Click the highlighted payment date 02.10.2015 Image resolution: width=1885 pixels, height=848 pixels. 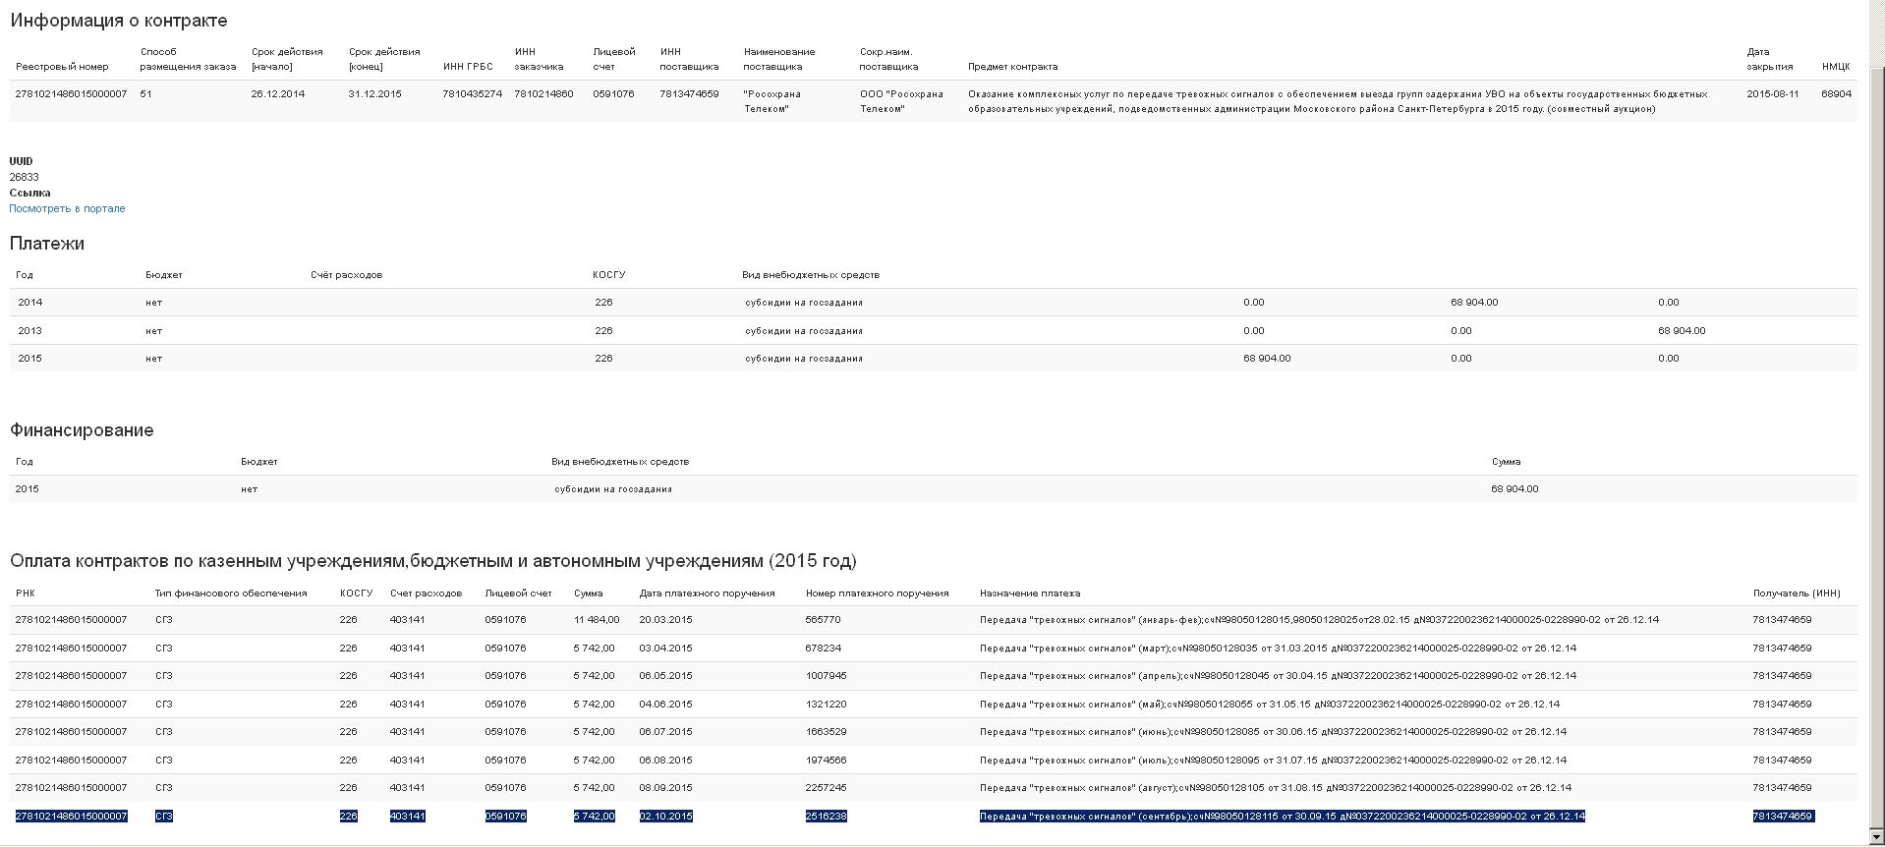point(665,817)
